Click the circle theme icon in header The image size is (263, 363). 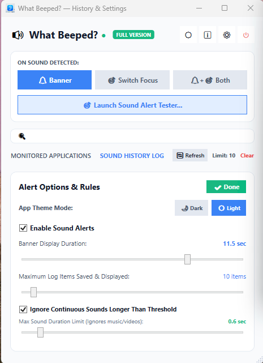(188, 35)
